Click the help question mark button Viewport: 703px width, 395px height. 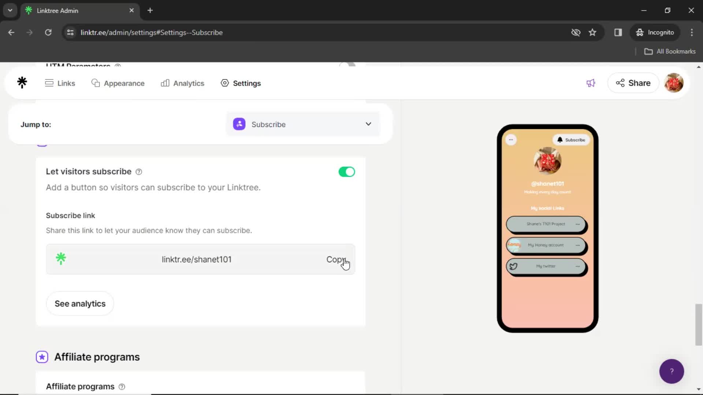point(672,371)
